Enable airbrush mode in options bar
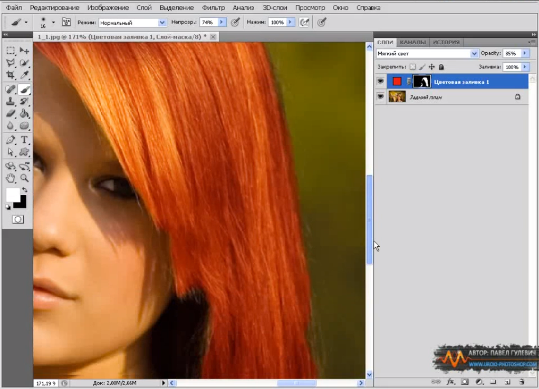This screenshot has width=539, height=389. click(304, 22)
